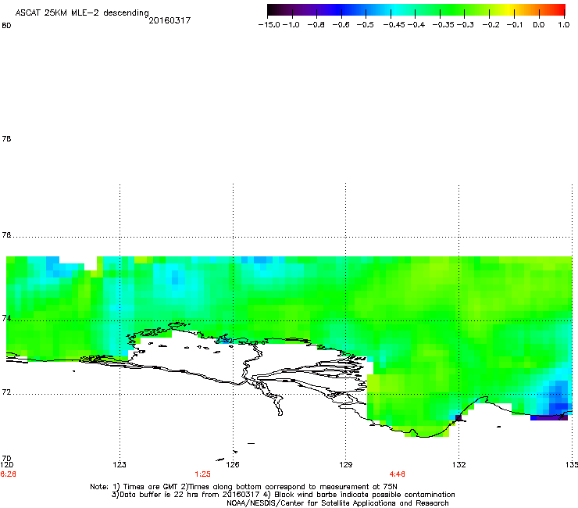Screen dimensions: 578x508
Task: Click the latitude label 72
Action: coord(6,392)
